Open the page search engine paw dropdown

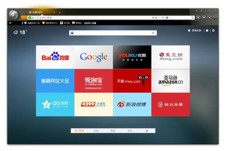(73, 33)
